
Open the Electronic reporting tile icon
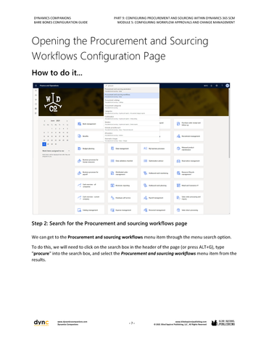pos(112,186)
